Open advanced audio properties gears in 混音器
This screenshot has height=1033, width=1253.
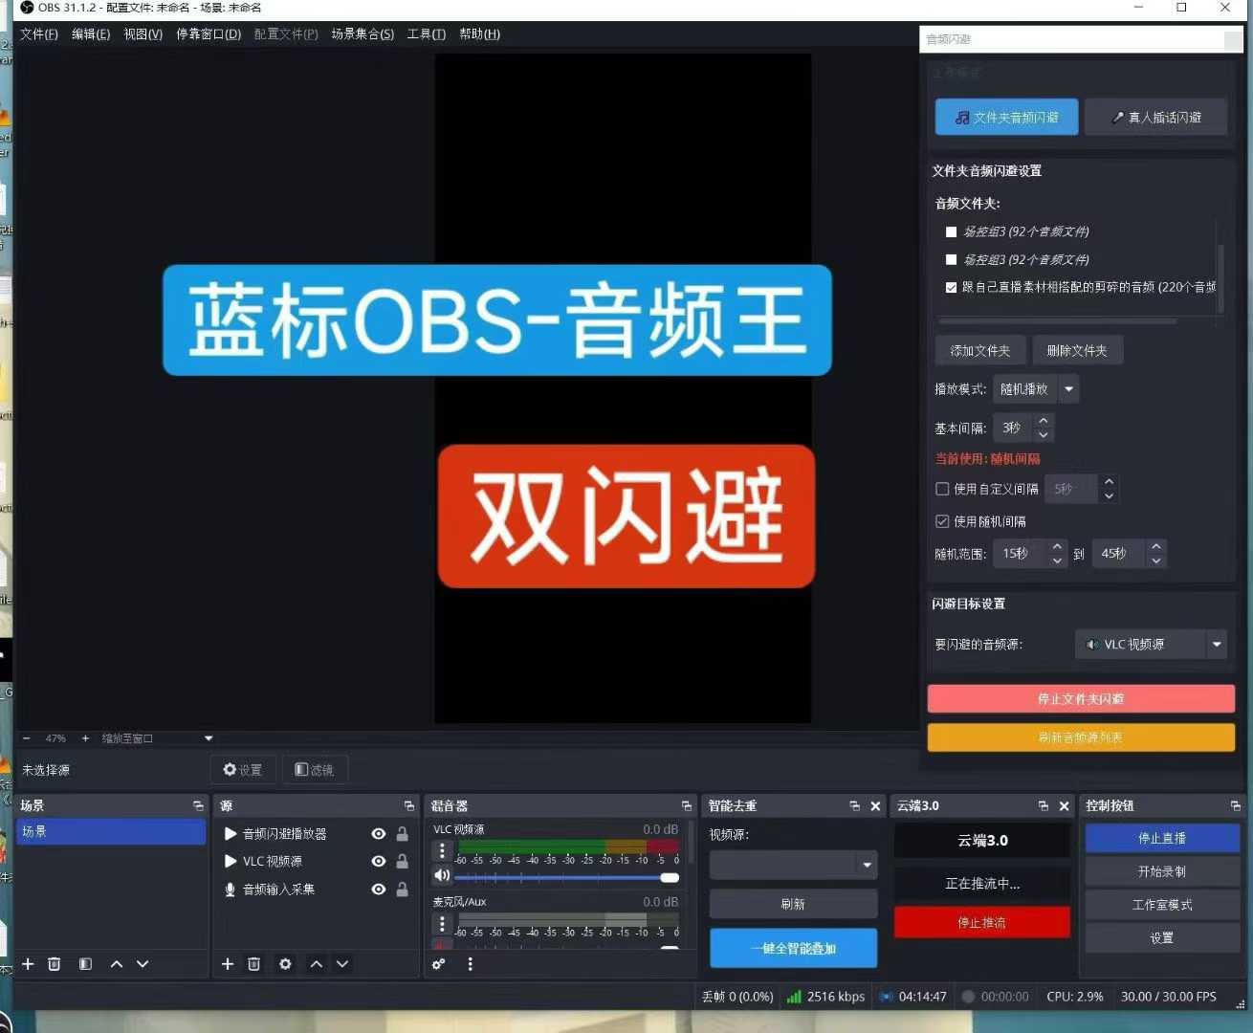(x=439, y=964)
